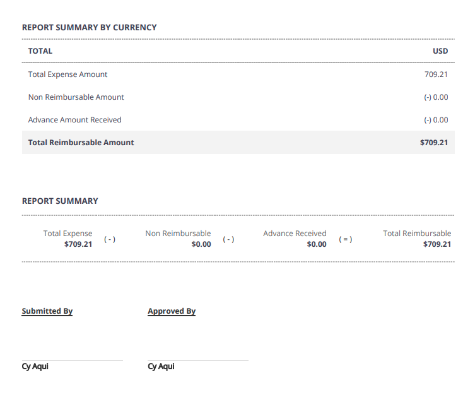Click the USD column header
Screen dimensions: 475x409
tap(440, 51)
